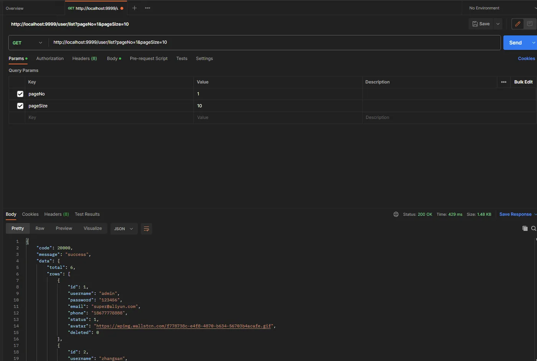Switch to response Cookies tab

point(30,214)
